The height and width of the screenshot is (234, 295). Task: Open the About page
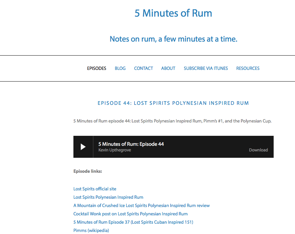point(168,68)
